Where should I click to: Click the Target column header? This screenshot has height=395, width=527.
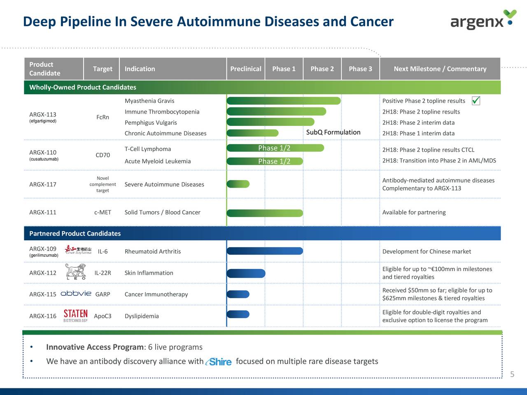pos(103,69)
